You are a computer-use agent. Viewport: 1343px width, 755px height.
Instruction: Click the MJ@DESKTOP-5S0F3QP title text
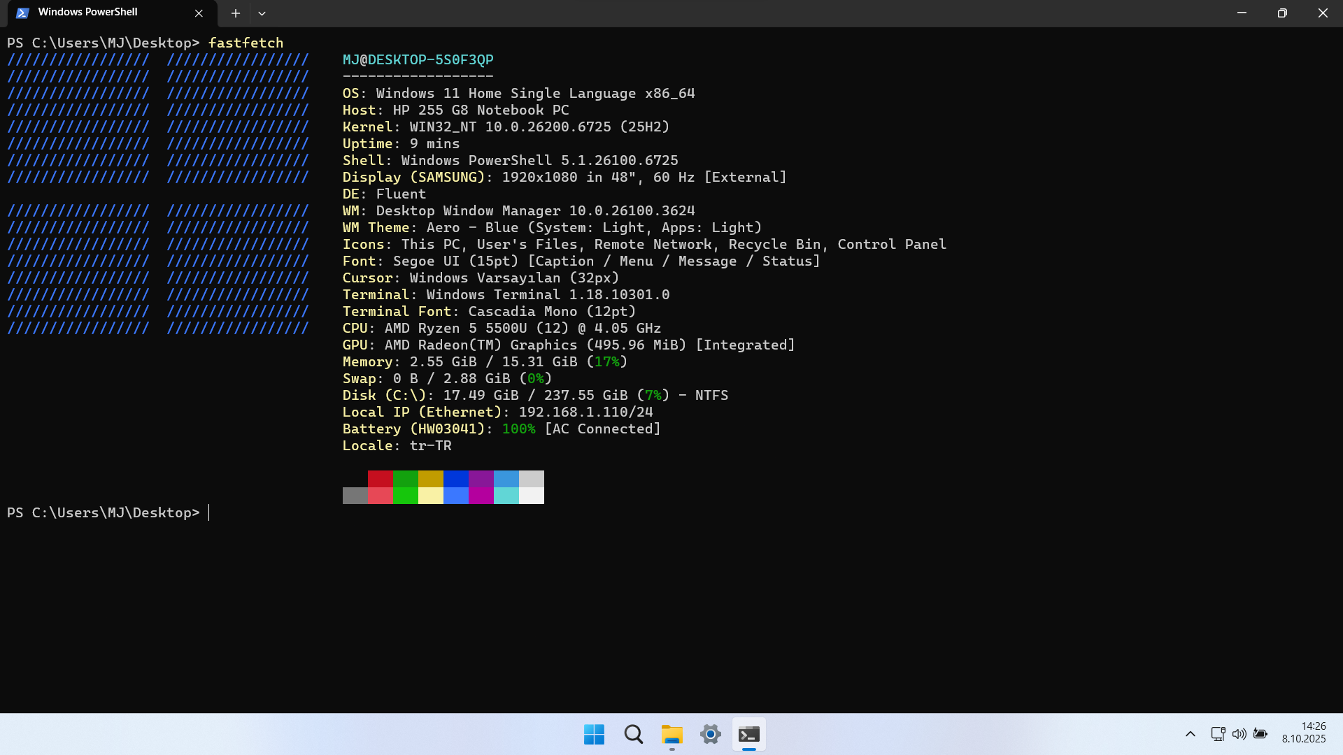click(418, 59)
